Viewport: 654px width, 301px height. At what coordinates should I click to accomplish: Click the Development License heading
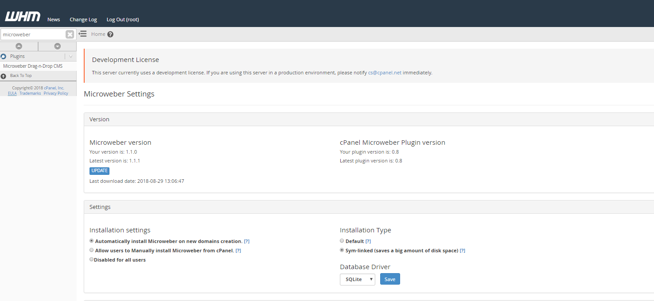click(125, 60)
